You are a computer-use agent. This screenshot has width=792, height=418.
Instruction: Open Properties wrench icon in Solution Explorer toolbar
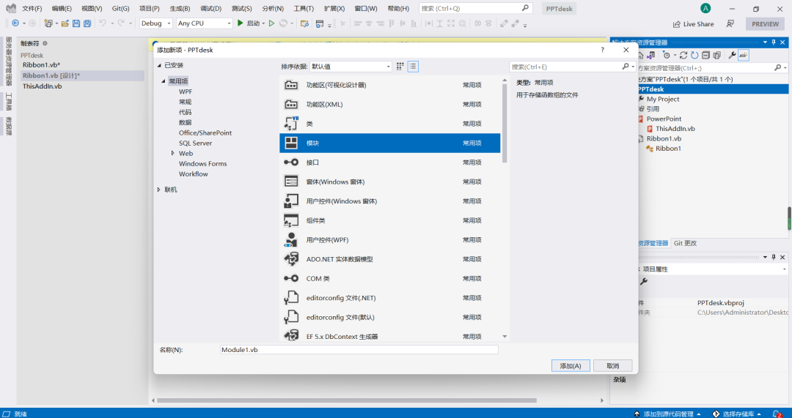tap(732, 55)
